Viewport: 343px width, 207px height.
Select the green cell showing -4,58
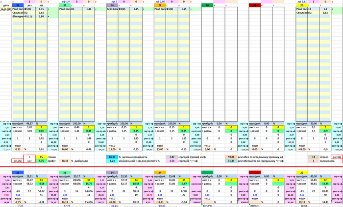click(x=41, y=184)
